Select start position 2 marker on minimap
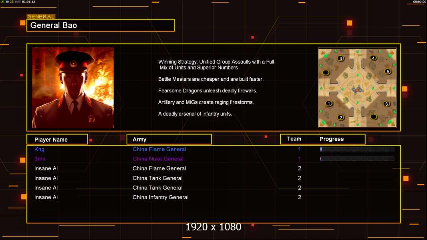The width and height of the screenshot is (427, 240). [x=340, y=118]
